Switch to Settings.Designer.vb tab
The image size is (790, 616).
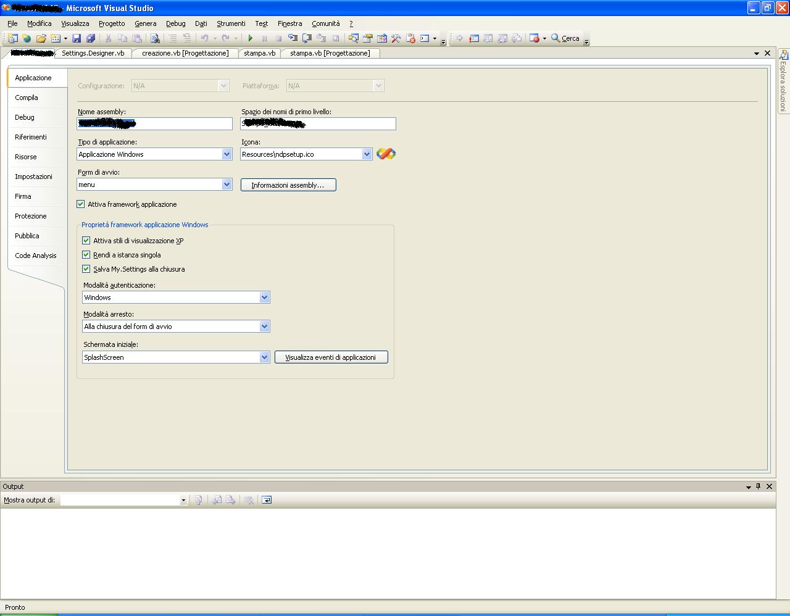point(93,53)
